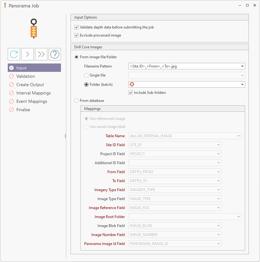Expand the Filename Pattern dropdown
The height and width of the screenshot is (262, 260).
tap(242, 66)
